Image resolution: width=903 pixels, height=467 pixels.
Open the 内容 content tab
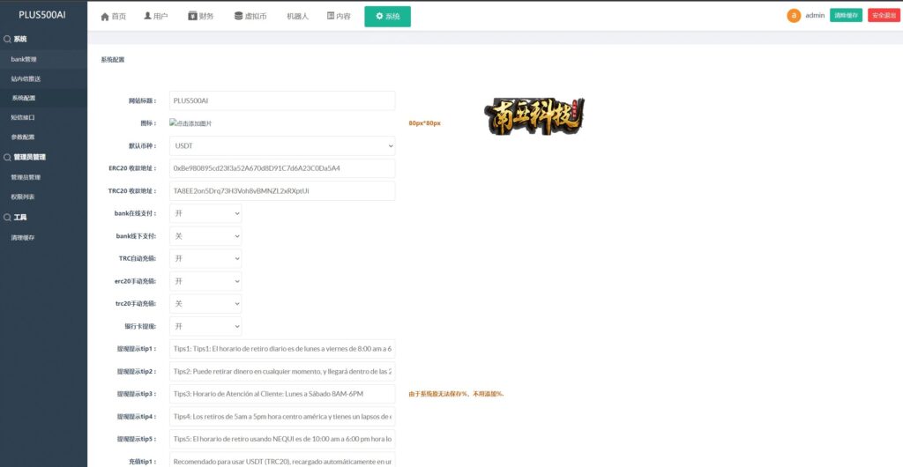click(340, 16)
